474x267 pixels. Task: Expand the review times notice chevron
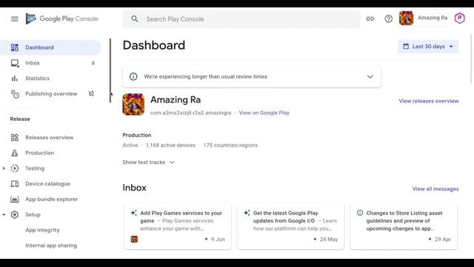point(370,76)
